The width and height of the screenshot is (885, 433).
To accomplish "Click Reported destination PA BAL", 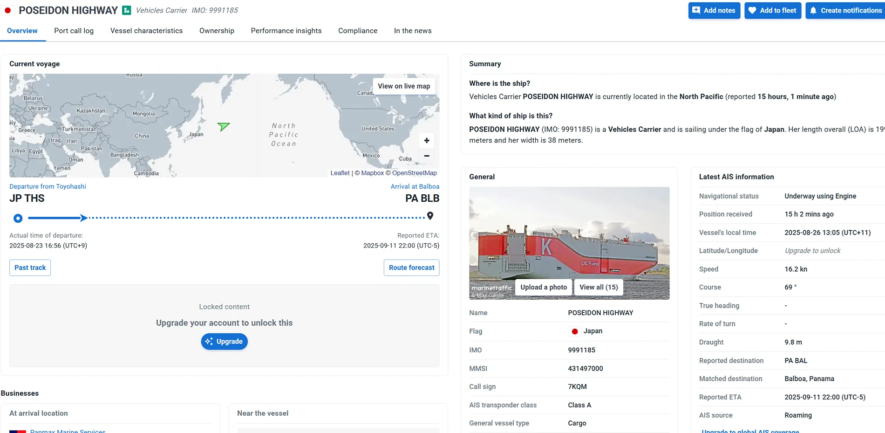I will coord(796,361).
